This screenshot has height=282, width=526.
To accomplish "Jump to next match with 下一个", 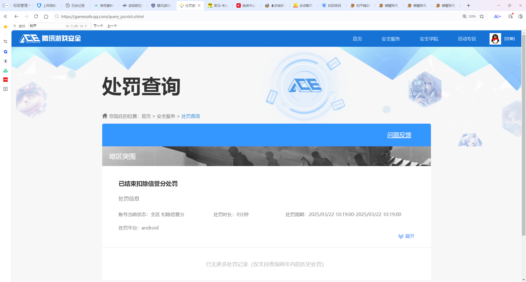I will (98, 26).
